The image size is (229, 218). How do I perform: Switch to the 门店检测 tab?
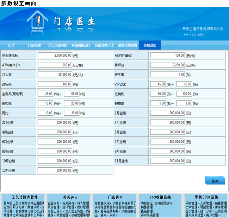[x=35, y=45]
